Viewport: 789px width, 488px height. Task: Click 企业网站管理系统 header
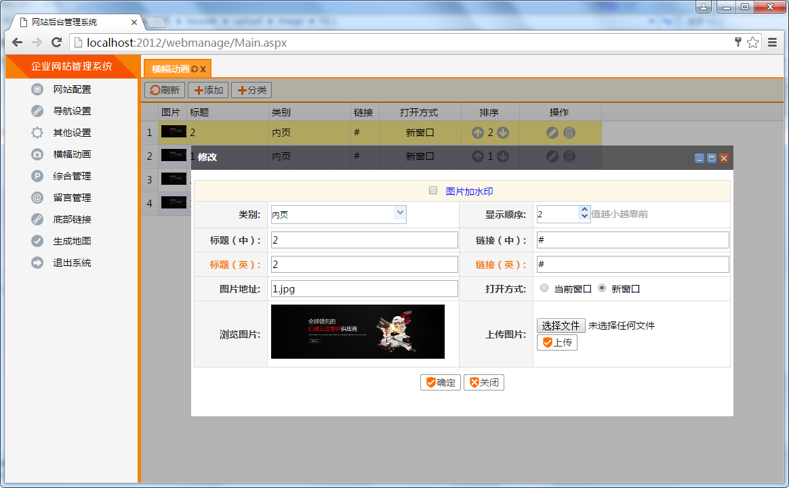click(71, 66)
